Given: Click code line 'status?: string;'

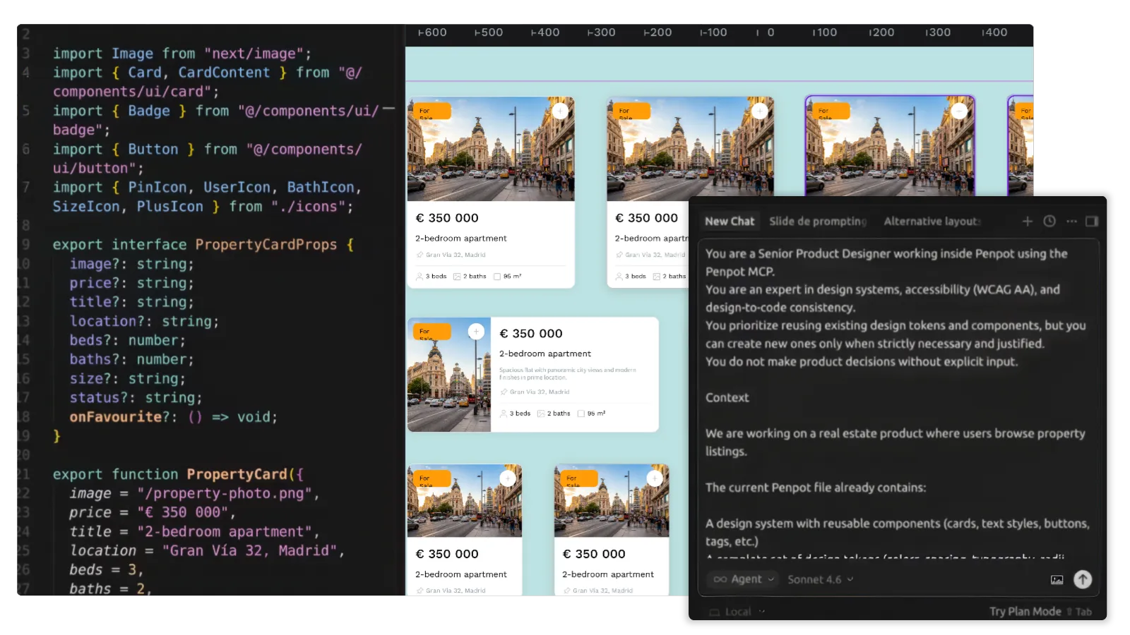Looking at the screenshot, I should (136, 398).
